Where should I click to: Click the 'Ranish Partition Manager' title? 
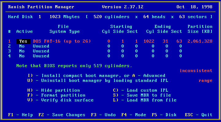coord(41,7)
